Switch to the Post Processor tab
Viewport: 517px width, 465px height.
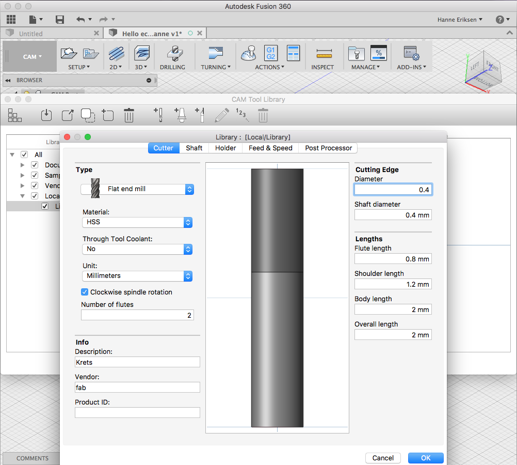[328, 148]
